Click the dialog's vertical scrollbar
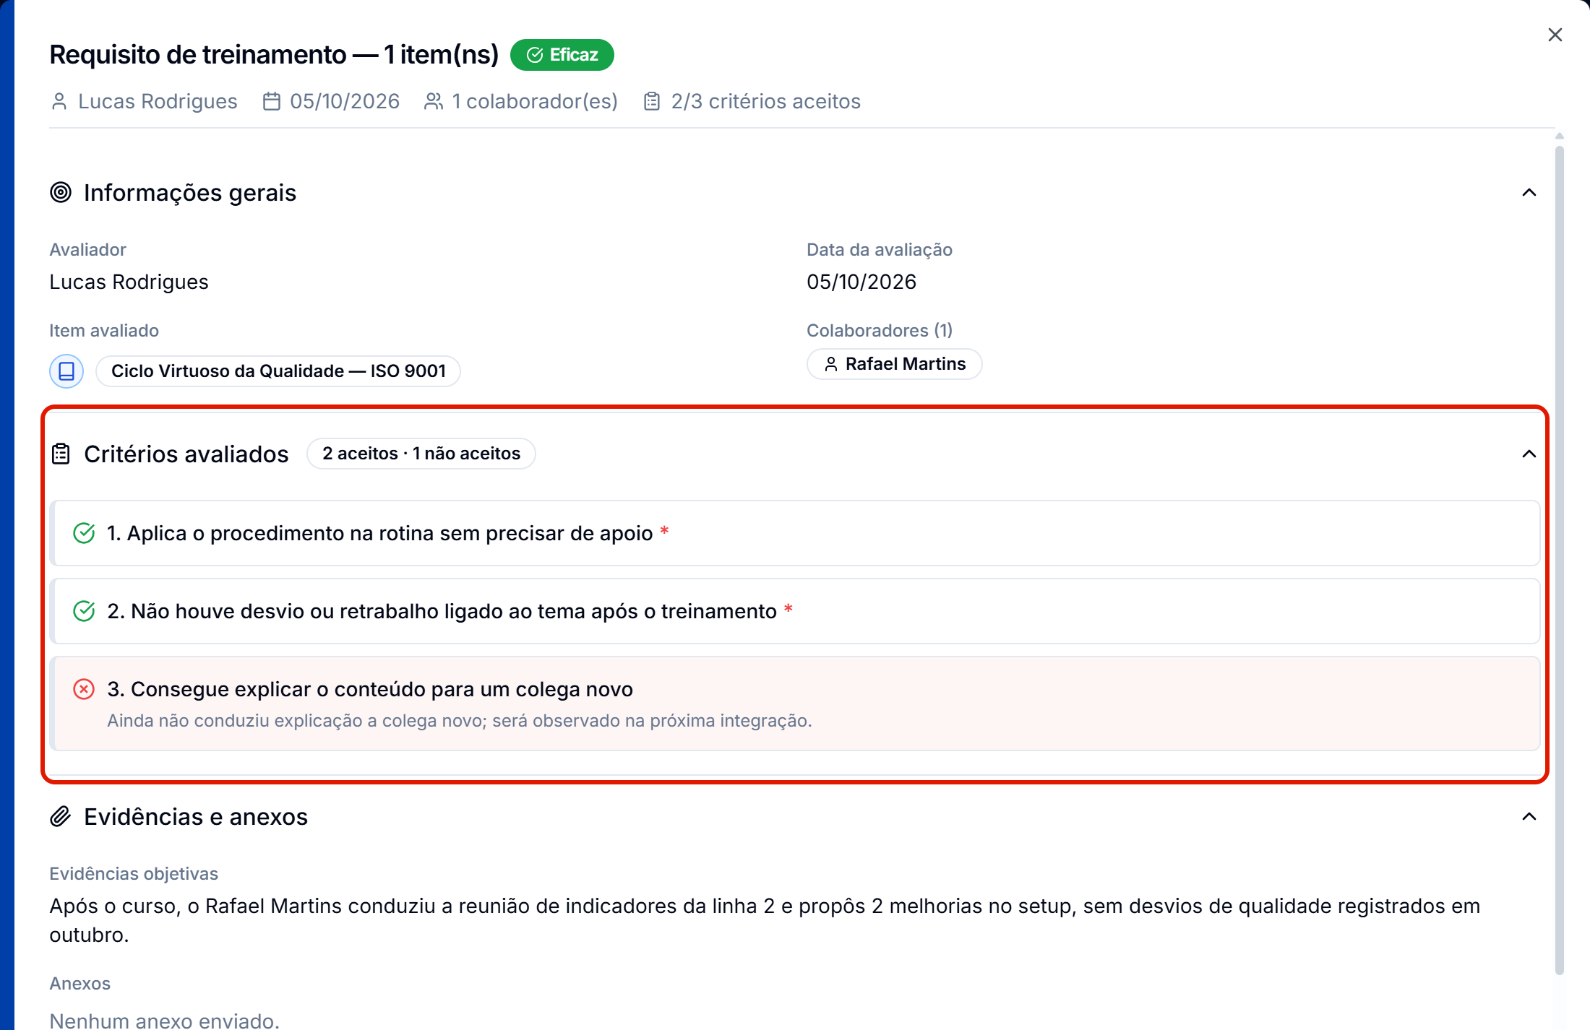This screenshot has width=1590, height=1030. click(x=1560, y=560)
